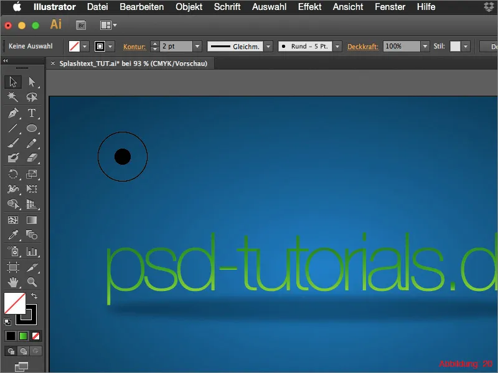Select the Slice tool
The height and width of the screenshot is (373, 498).
point(32,267)
